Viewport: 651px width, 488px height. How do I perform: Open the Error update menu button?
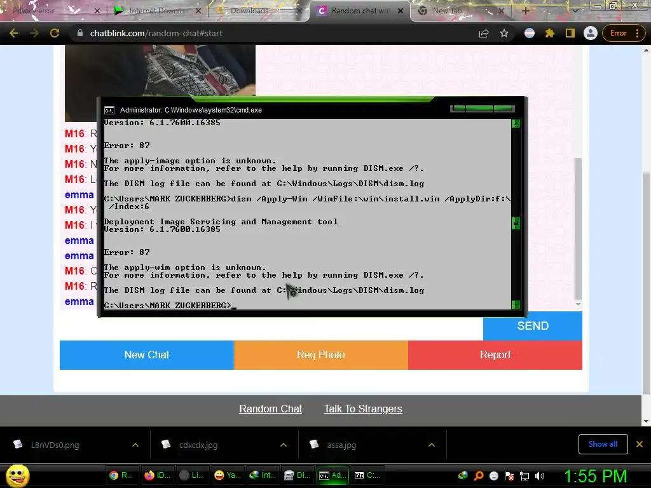tap(624, 33)
